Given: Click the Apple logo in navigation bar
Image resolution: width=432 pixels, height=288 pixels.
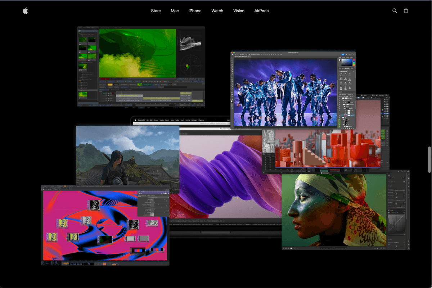Looking at the screenshot, I should (x=25, y=11).
